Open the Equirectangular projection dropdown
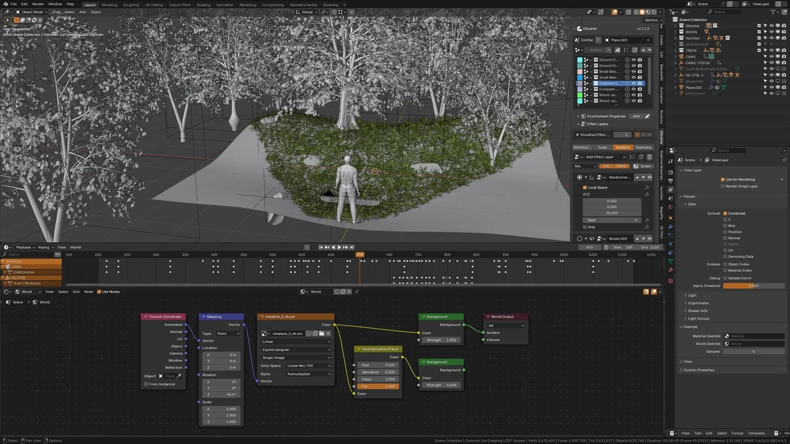 (x=295, y=349)
